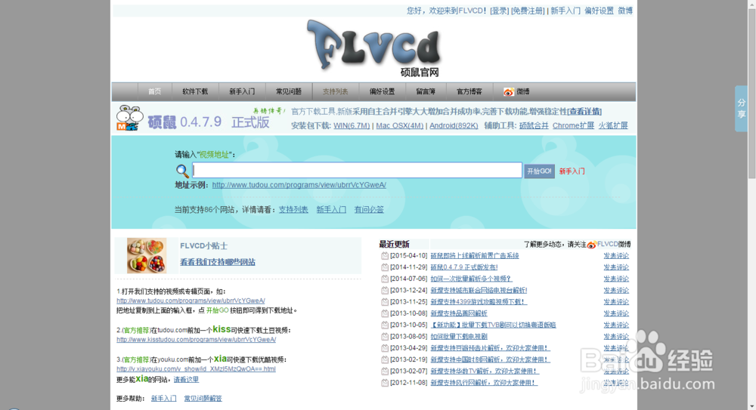Open the 软件下载 navigation tab
Screen dimensions: 756x410
[195, 91]
